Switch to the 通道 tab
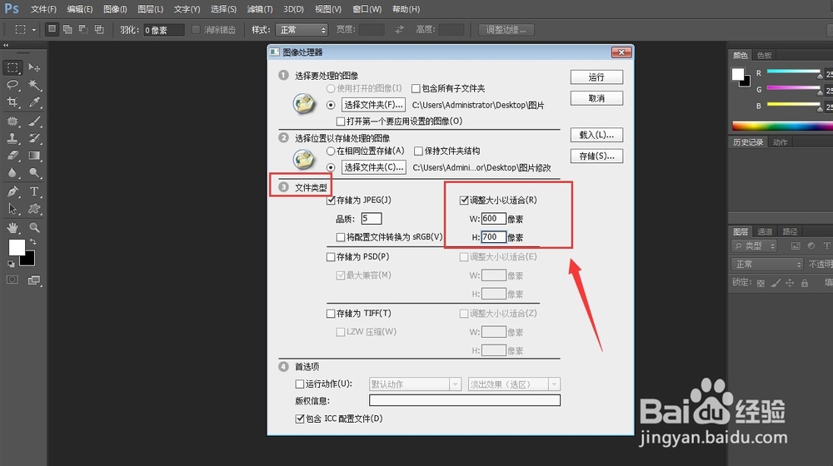This screenshot has width=833, height=466. tap(765, 231)
